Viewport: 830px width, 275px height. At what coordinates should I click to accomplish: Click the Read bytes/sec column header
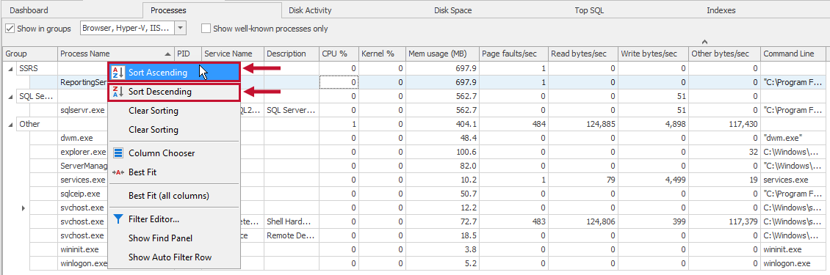pyautogui.click(x=582, y=54)
